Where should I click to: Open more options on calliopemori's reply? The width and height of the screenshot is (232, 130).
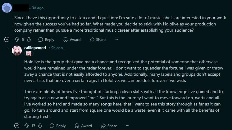pos(128,126)
